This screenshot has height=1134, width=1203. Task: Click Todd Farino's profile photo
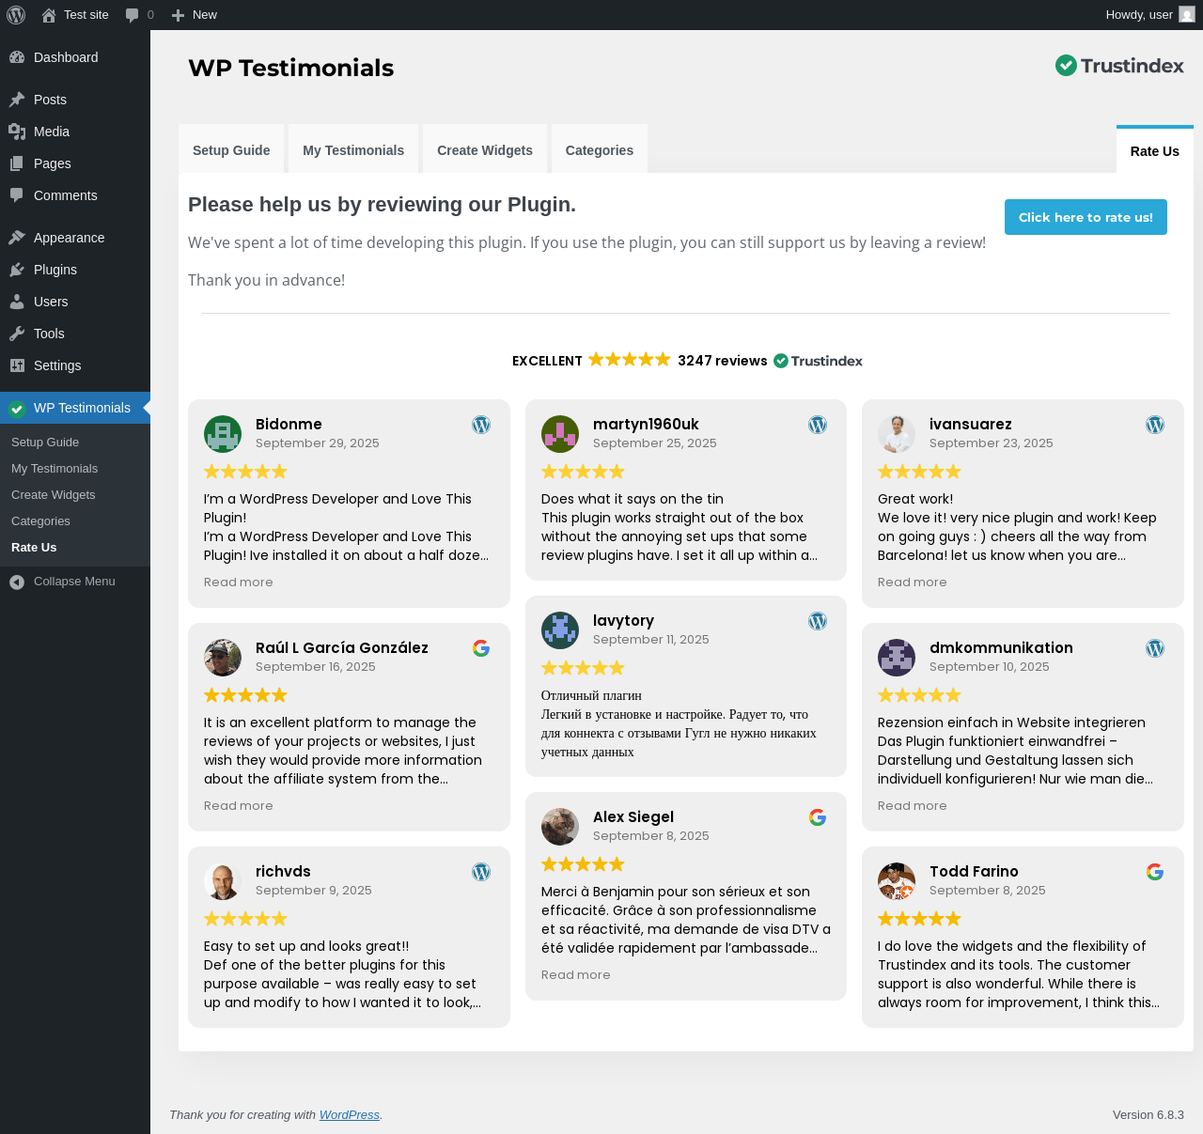coord(897,881)
